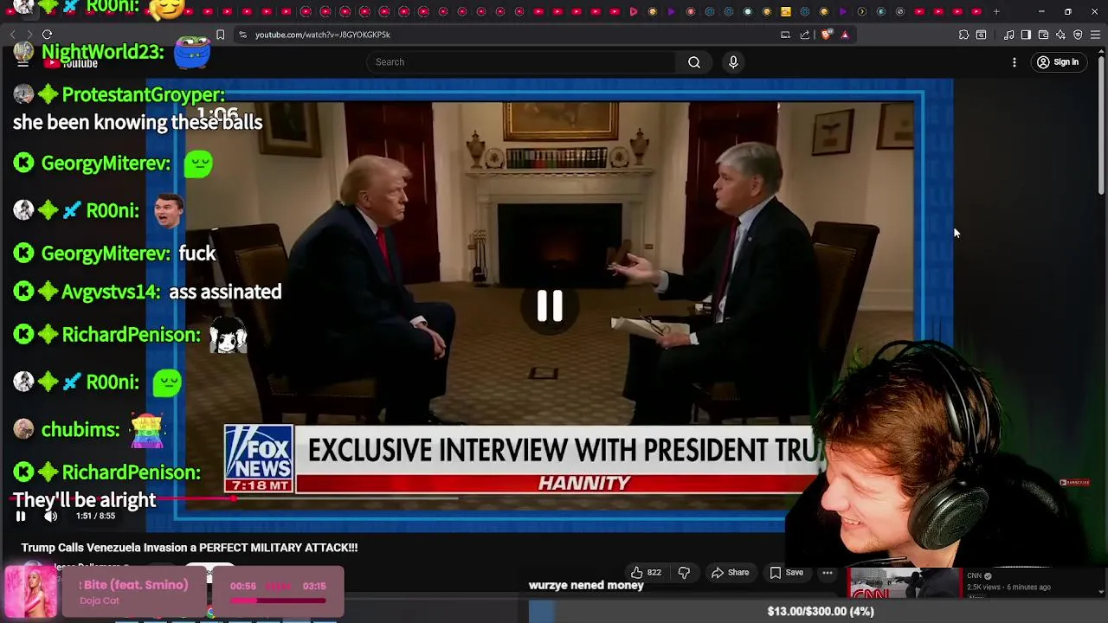
Task: Reload the page with the refresh icon
Action: pyautogui.click(x=47, y=35)
